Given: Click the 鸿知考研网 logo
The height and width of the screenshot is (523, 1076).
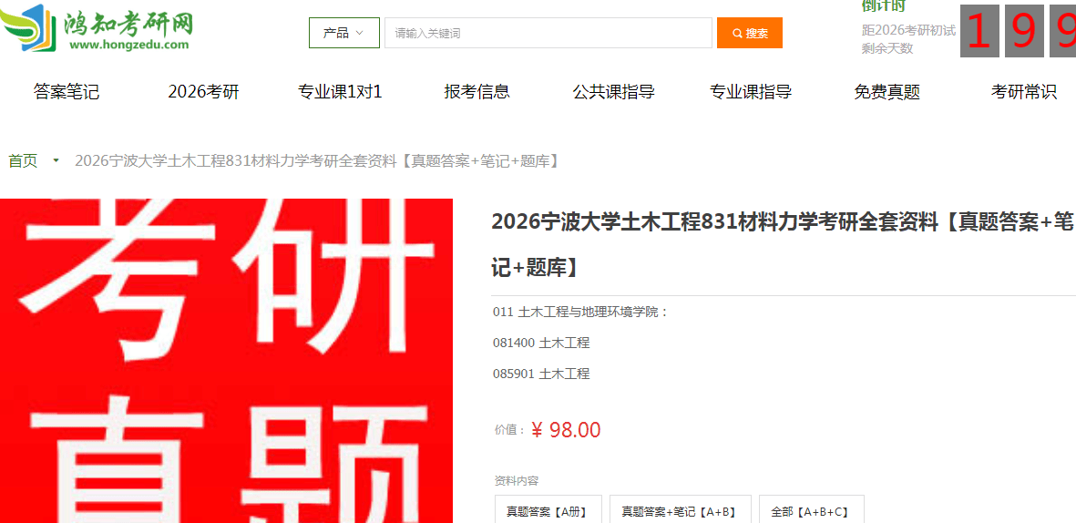Looking at the screenshot, I should pyautogui.click(x=97, y=28).
